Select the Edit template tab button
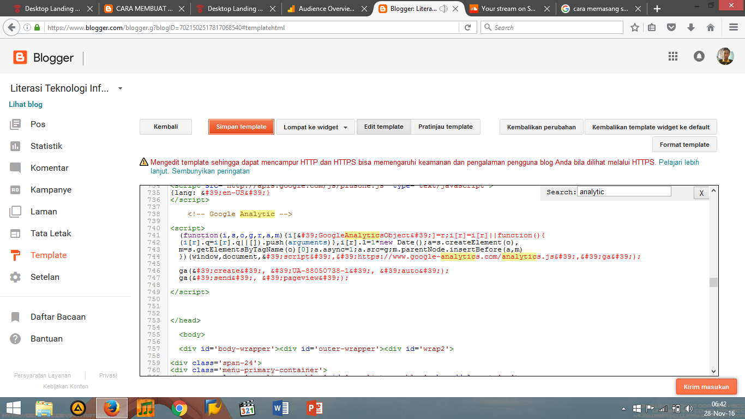The height and width of the screenshot is (419, 745). pos(384,127)
